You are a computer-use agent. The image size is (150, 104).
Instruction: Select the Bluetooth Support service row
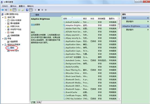click(90, 89)
